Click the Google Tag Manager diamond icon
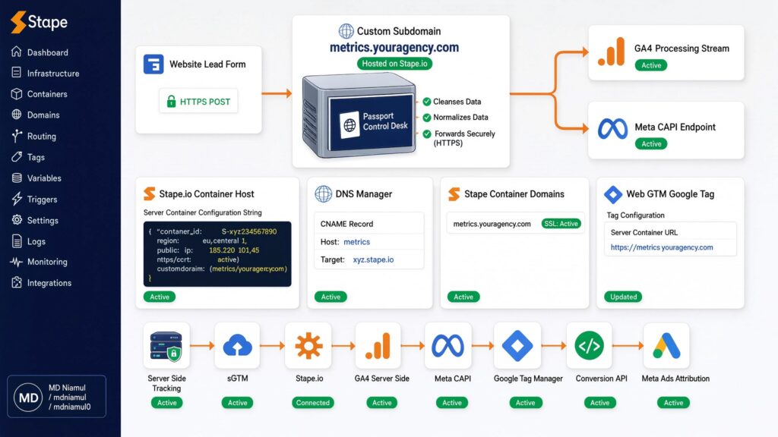The image size is (778, 437). pyautogui.click(x=517, y=346)
